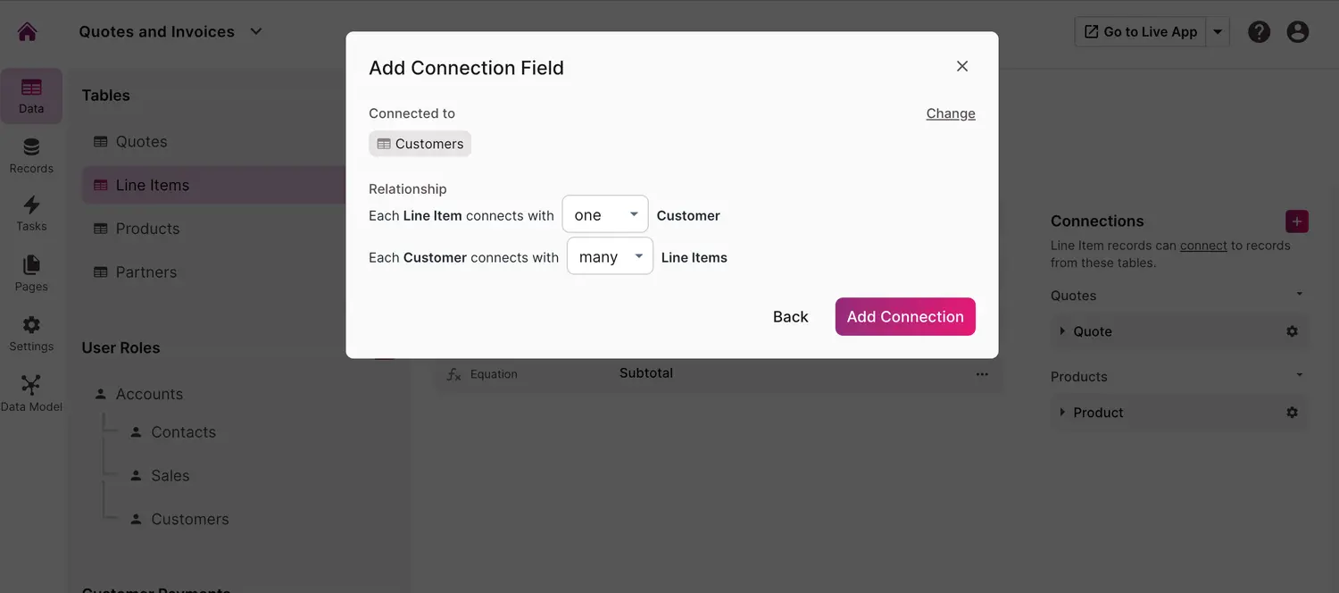Select the Products table in sidebar

[x=147, y=229]
